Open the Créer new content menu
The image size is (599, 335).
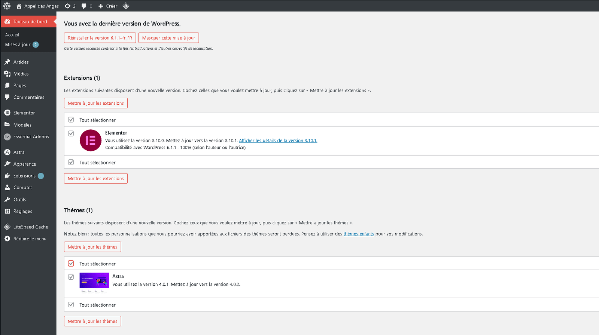(x=108, y=6)
